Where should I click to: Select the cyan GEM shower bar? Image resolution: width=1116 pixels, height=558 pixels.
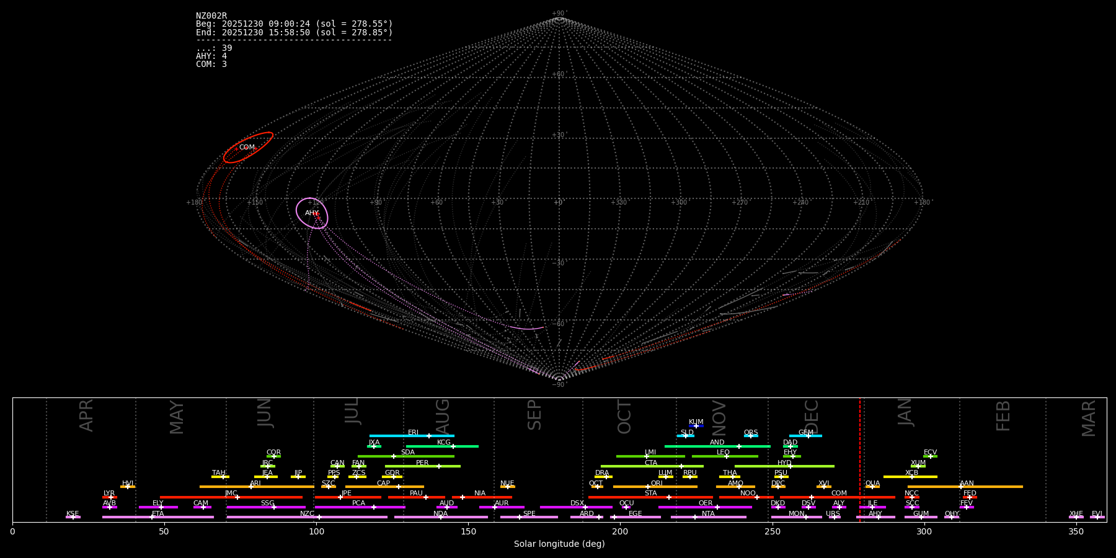click(805, 436)
